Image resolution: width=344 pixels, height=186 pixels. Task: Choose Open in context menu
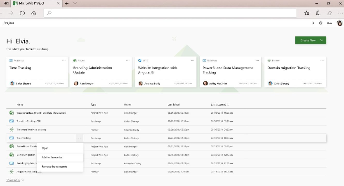[60, 148]
